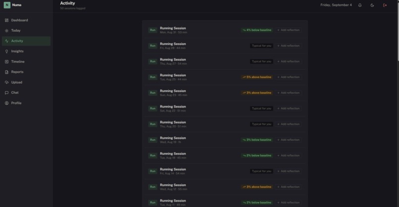Image resolution: width=399 pixels, height=207 pixels.
Task: Open the notifications bell
Action: (360, 5)
